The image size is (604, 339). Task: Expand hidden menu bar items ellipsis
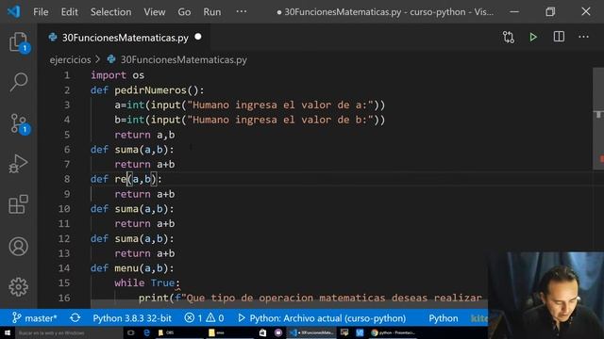click(x=242, y=11)
